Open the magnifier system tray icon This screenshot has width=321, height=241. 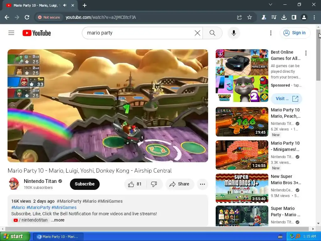click(298, 237)
